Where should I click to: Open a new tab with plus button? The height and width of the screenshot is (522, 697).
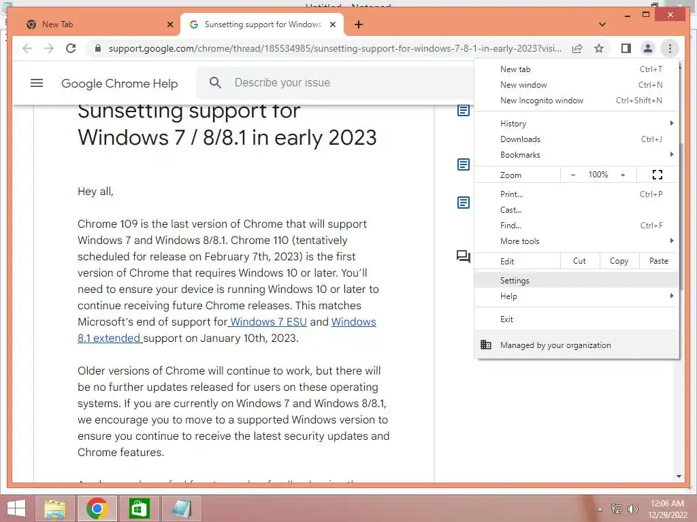[x=359, y=24]
